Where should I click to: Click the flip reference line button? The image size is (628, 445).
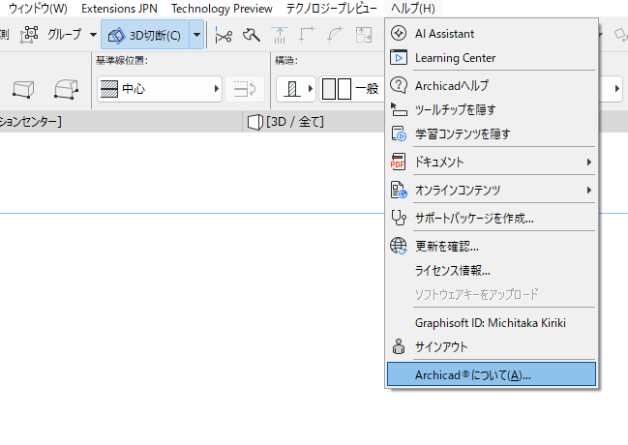(x=245, y=89)
